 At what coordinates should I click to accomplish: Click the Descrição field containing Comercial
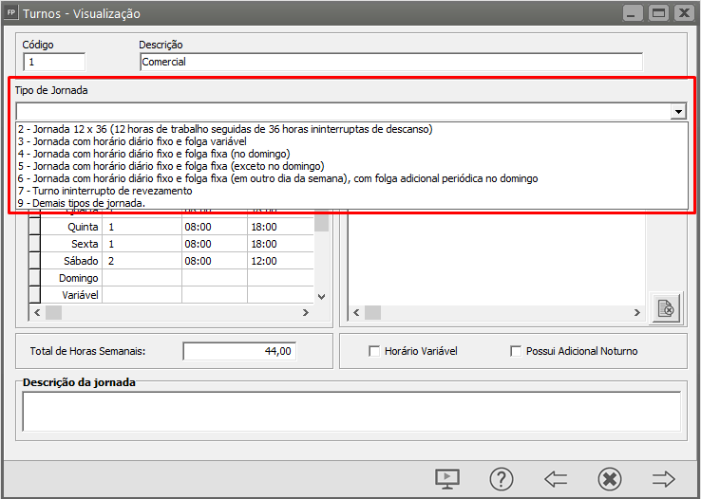(390, 62)
